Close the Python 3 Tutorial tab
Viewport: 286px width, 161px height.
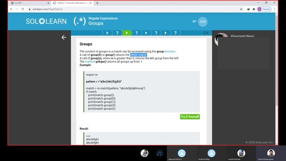click(x=90, y=3)
